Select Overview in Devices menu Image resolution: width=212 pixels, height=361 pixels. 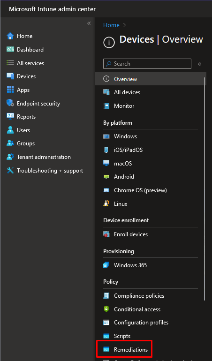(151, 79)
